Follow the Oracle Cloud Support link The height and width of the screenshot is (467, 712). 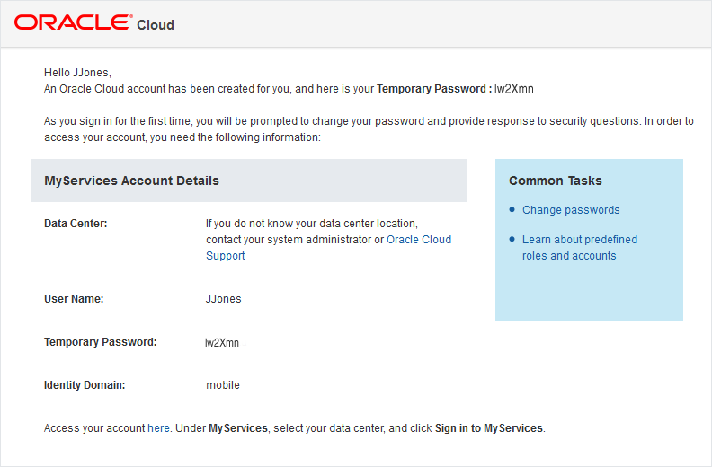point(328,247)
